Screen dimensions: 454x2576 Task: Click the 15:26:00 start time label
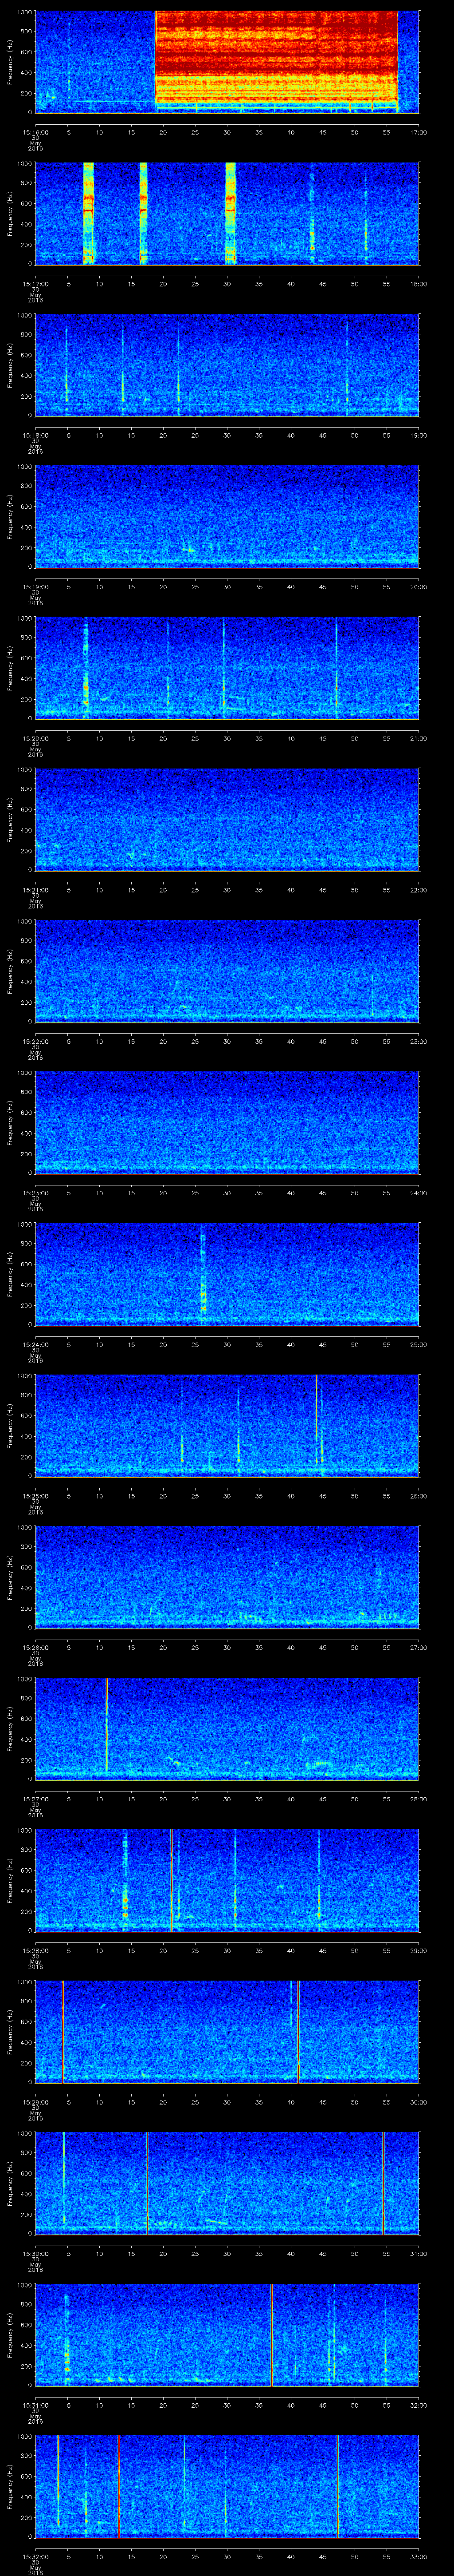(35, 1647)
